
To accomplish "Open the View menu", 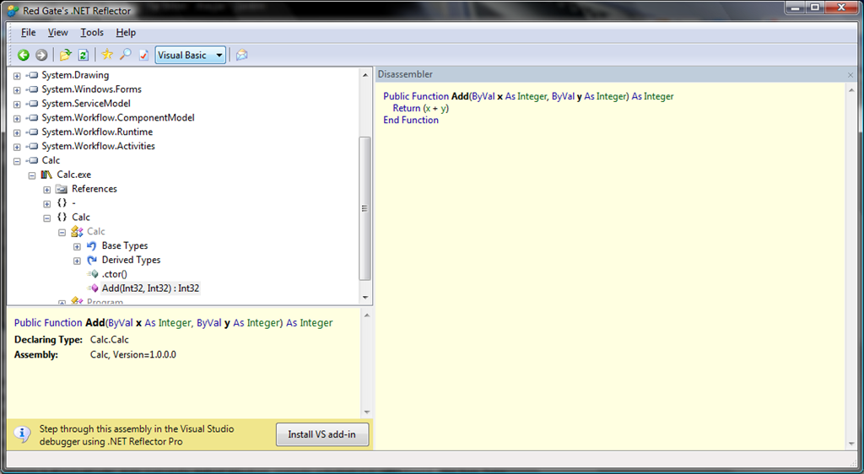I will 58,33.
